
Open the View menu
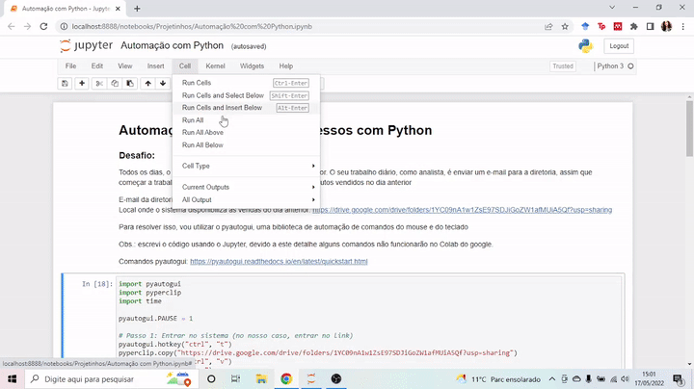click(x=124, y=66)
